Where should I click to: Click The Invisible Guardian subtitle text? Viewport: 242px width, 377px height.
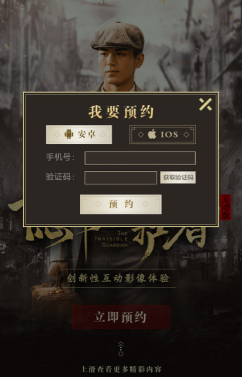[112, 239]
